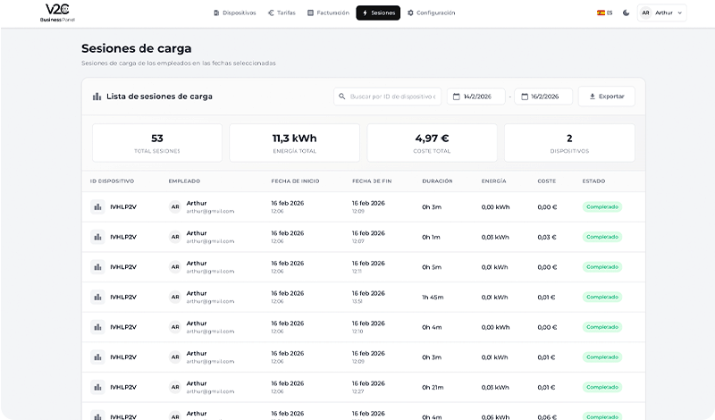Click the bar chart icon beside list title

97,97
